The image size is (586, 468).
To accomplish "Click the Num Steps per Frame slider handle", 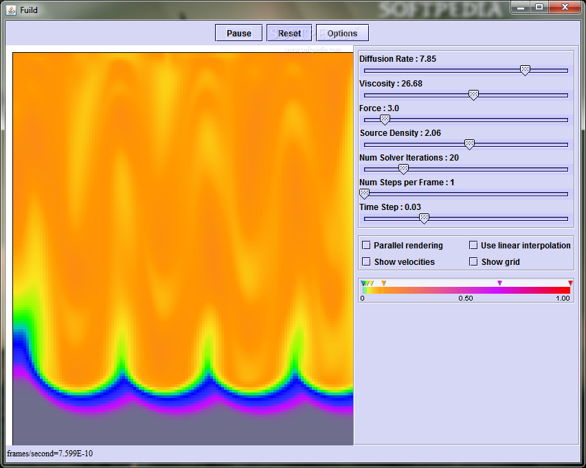I will pyautogui.click(x=364, y=194).
